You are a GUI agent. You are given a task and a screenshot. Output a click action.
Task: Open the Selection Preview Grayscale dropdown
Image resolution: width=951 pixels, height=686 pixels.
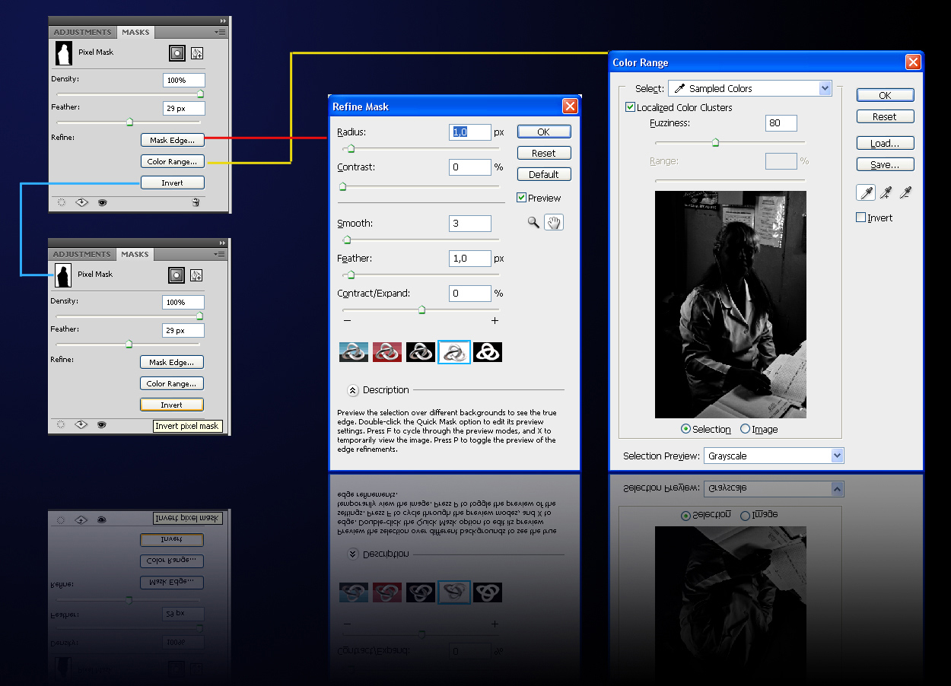[x=774, y=456]
